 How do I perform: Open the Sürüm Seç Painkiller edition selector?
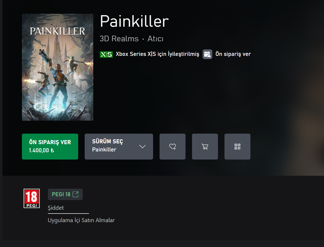coord(119,147)
